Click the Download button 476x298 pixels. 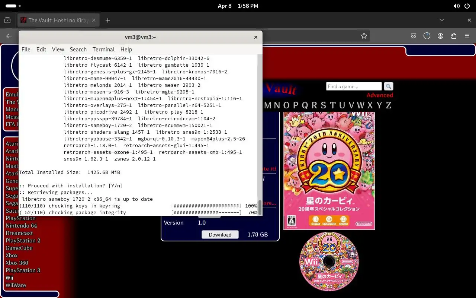click(220, 235)
